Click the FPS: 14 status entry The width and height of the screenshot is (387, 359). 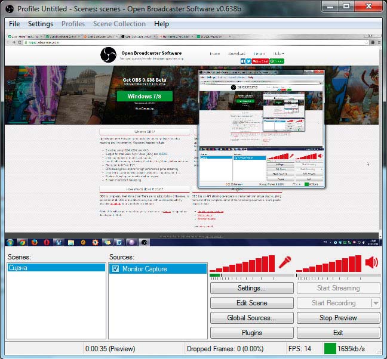(300, 349)
